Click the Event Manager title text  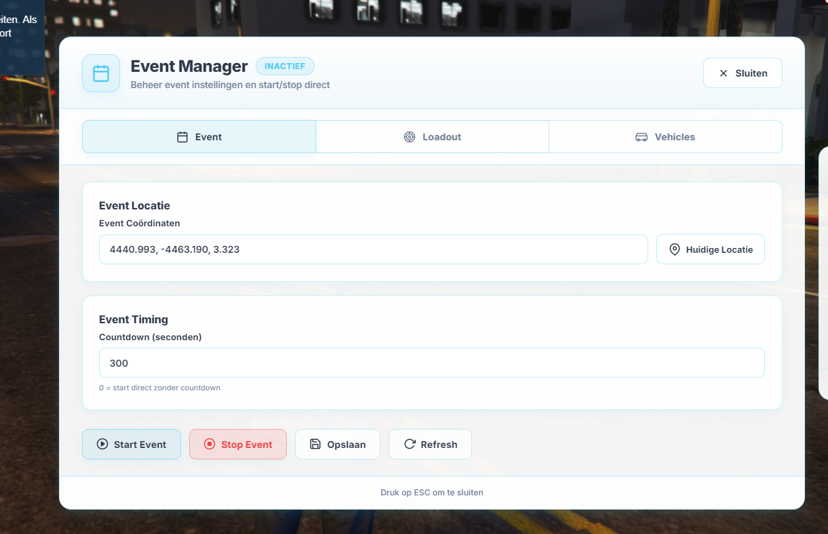[x=189, y=66]
